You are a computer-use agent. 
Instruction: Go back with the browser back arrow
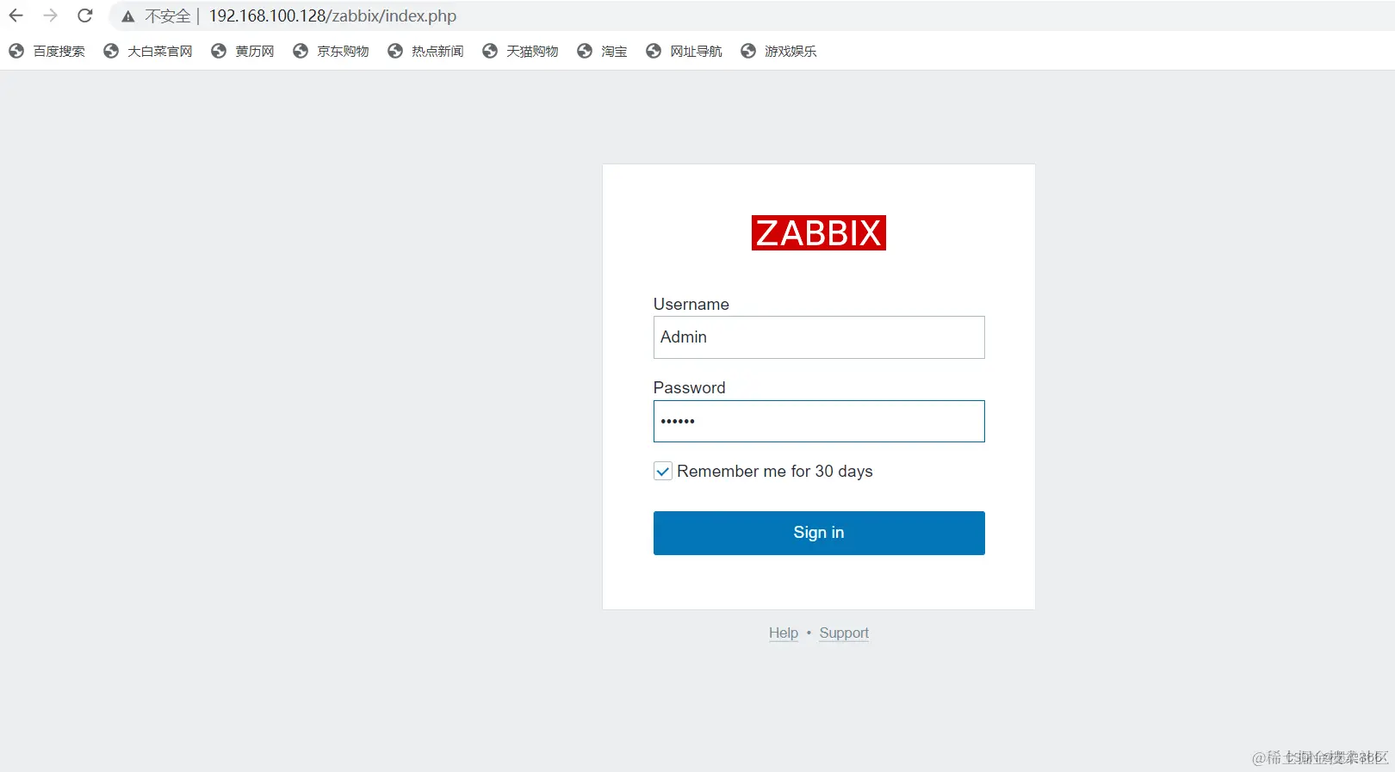(x=16, y=15)
